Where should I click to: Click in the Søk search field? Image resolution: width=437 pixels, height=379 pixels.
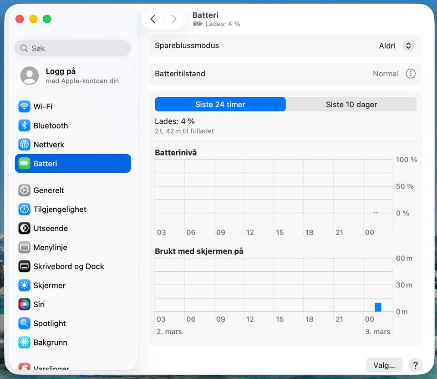(73, 48)
